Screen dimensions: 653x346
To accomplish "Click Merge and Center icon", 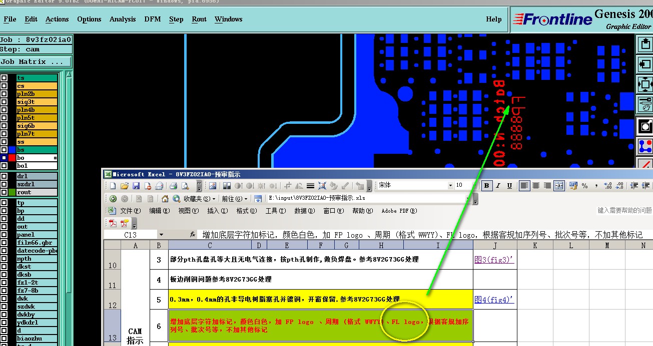I will [x=559, y=186].
